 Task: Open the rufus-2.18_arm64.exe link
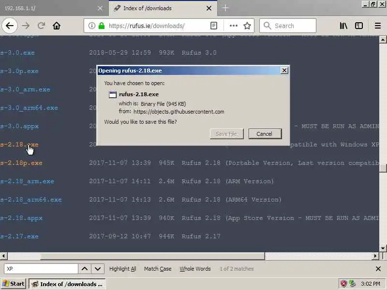tap(31, 200)
